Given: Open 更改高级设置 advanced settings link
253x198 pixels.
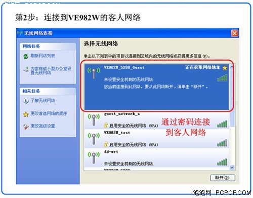Looking at the screenshot, I should (x=43, y=126).
